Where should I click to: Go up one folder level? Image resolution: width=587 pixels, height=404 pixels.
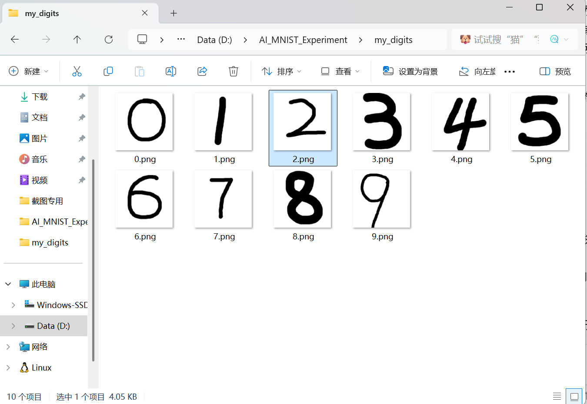(x=77, y=40)
